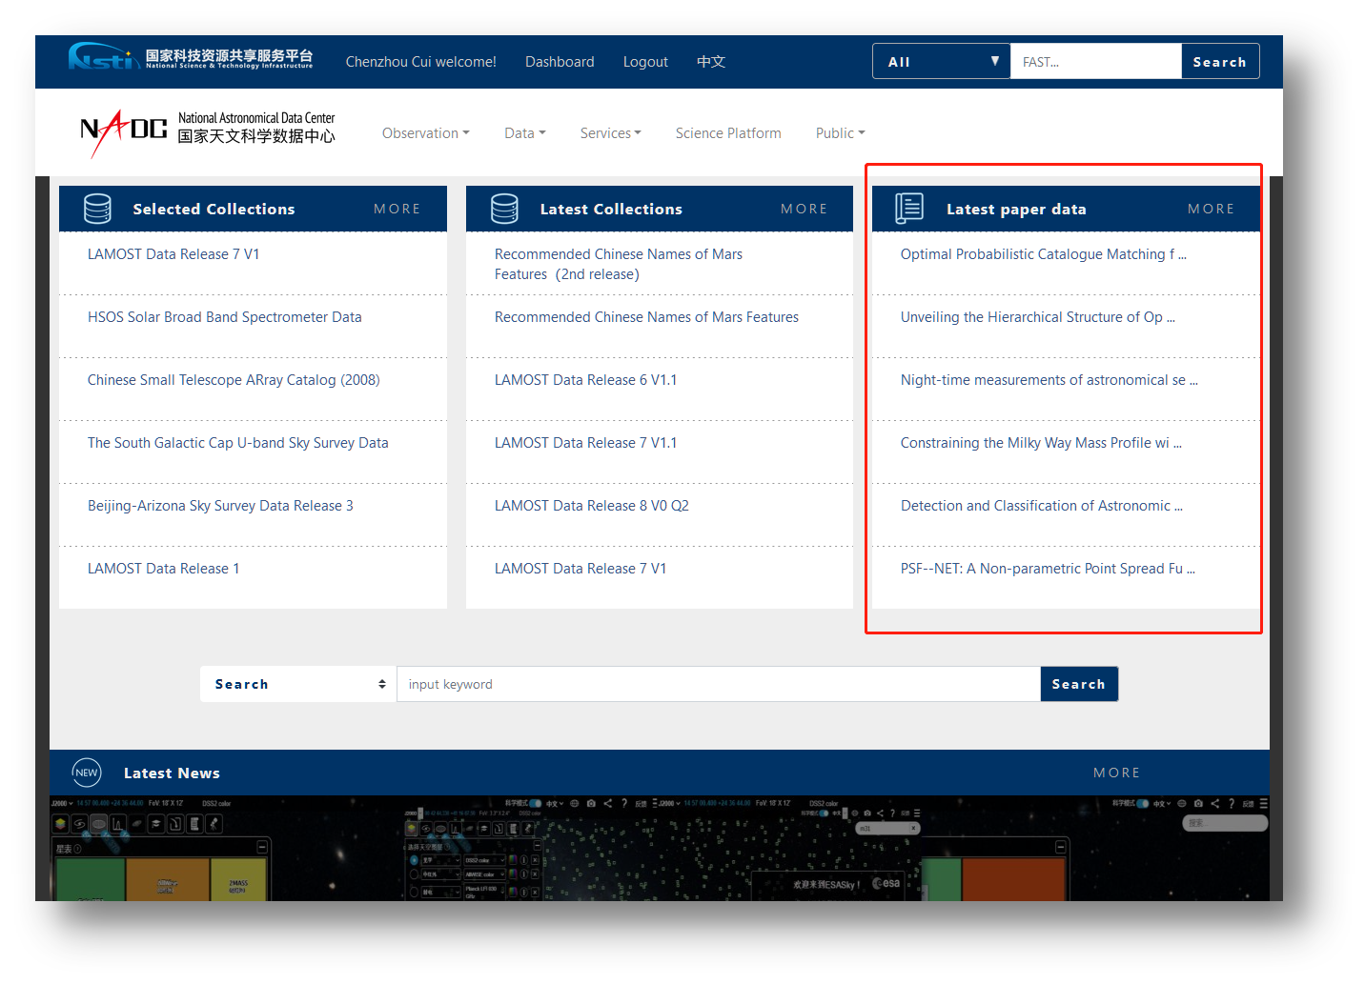
Task: Expand the Data dropdown menu
Action: coord(524,133)
